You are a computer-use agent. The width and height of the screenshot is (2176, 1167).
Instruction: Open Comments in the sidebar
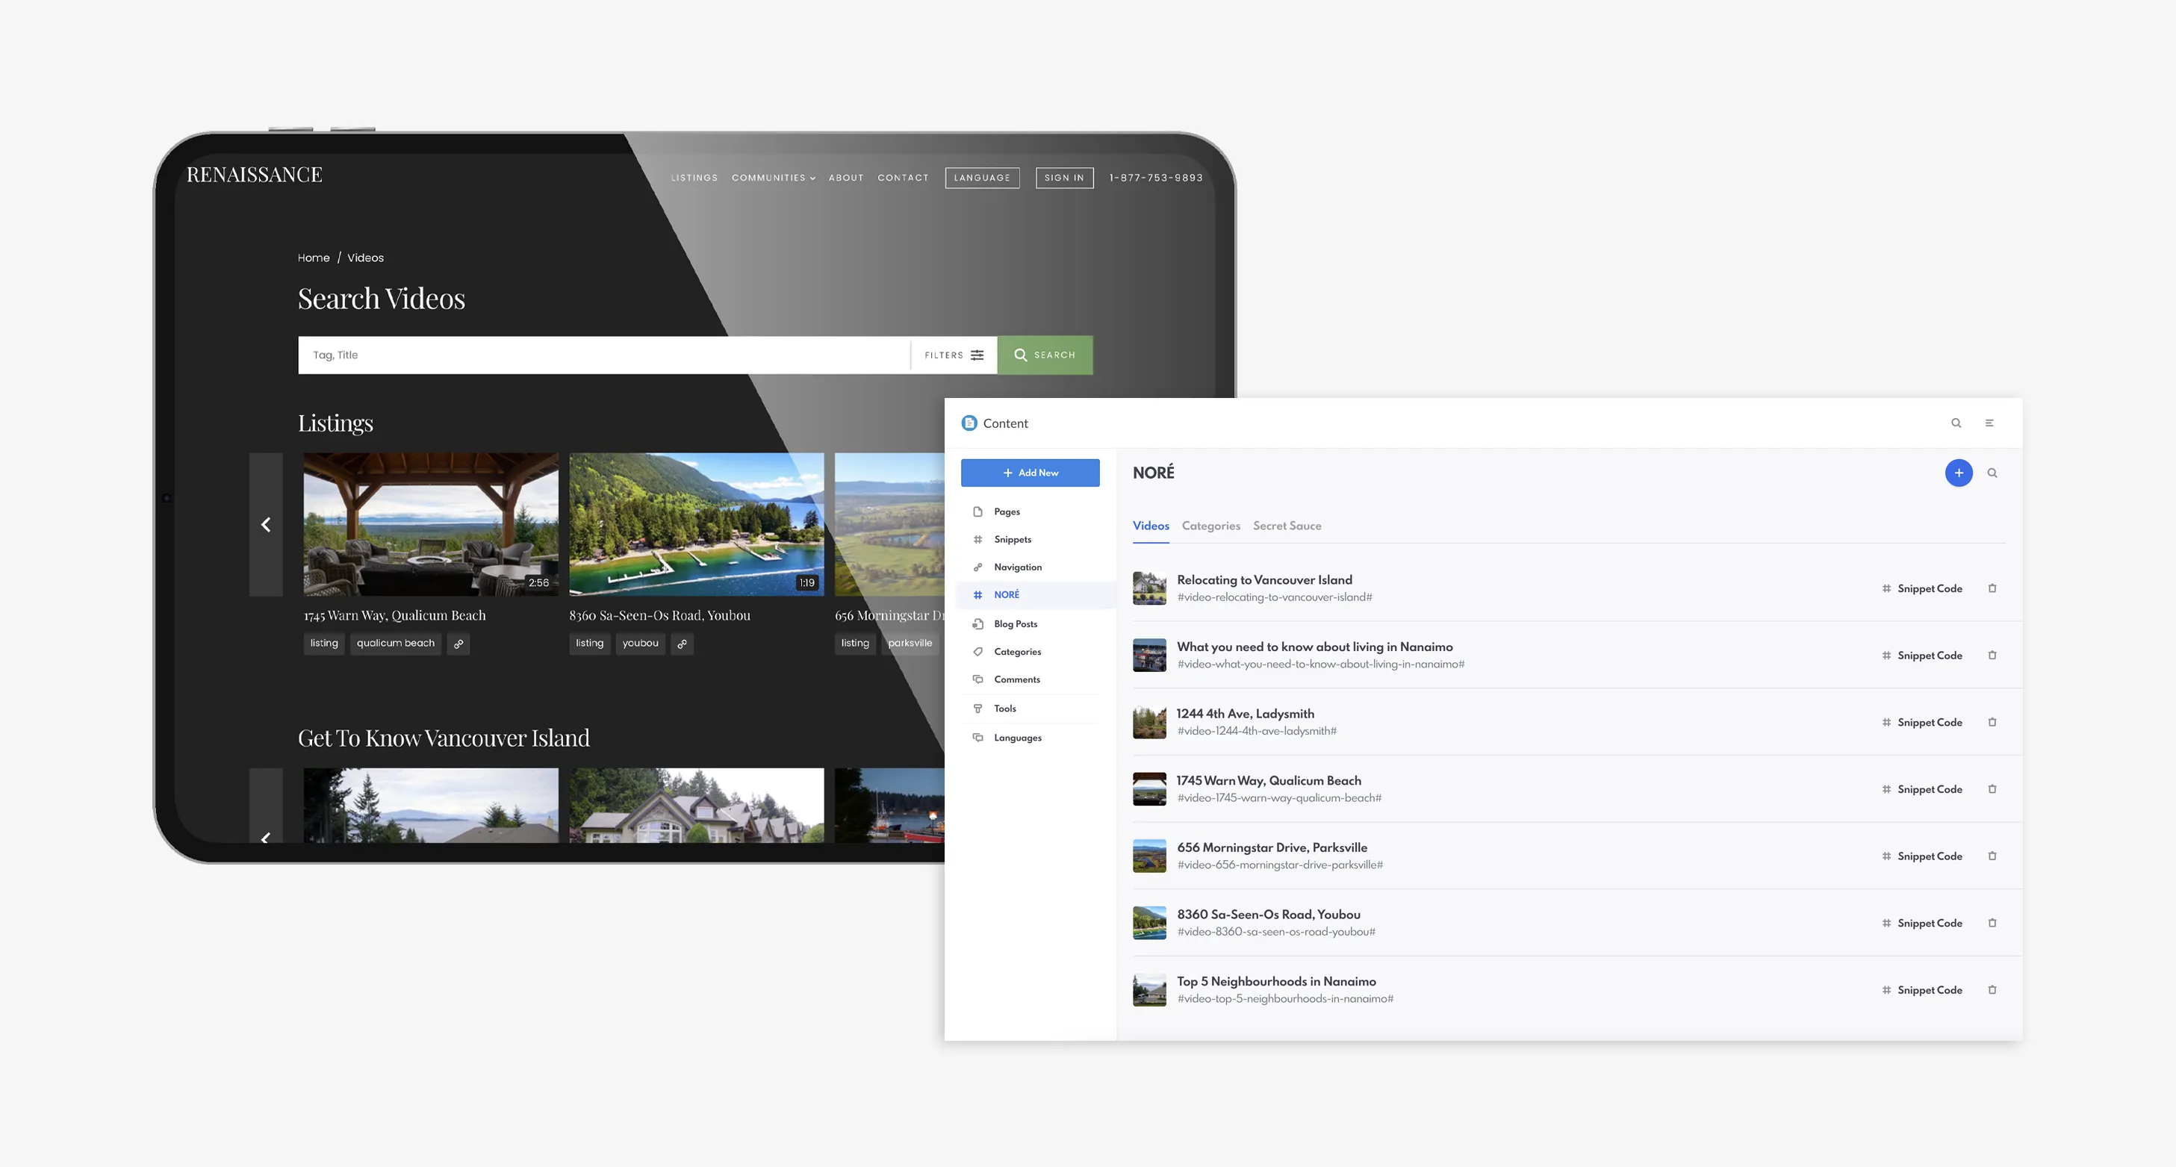1031,679
